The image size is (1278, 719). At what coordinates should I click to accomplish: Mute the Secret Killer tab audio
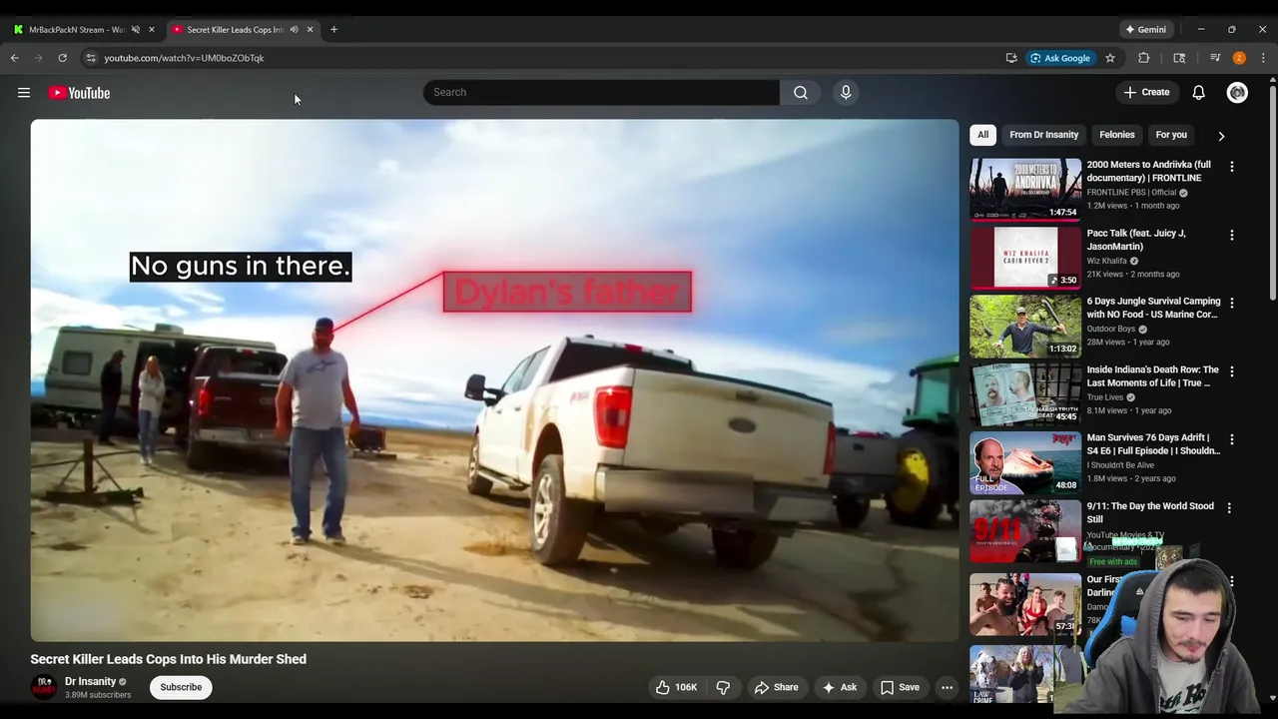click(x=294, y=29)
